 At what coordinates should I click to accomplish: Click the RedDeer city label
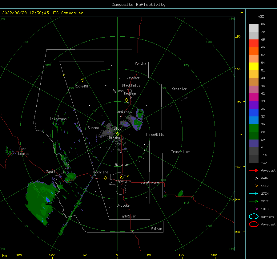[130, 93]
